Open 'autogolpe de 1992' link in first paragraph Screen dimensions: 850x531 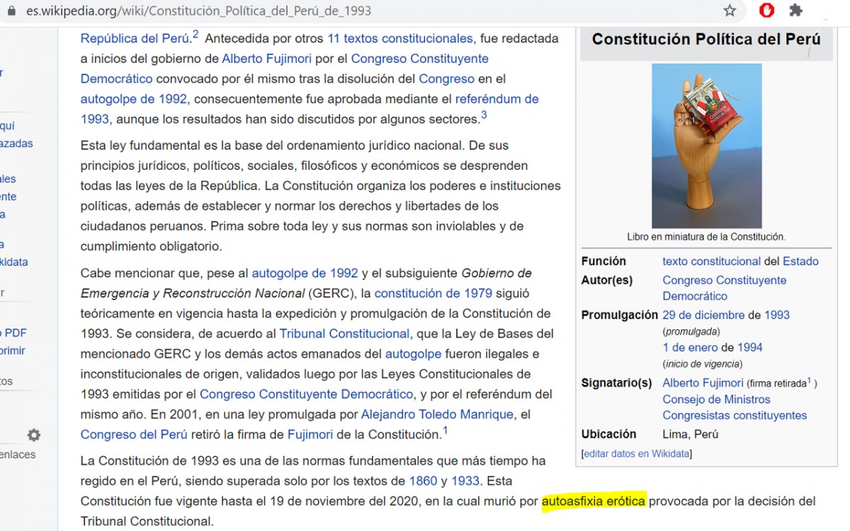(x=134, y=98)
